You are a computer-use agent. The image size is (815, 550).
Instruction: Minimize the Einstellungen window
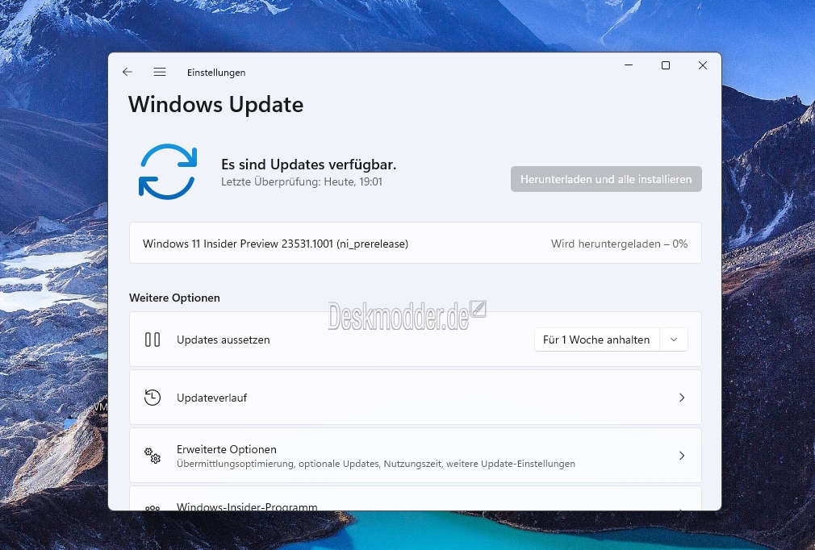click(x=629, y=65)
